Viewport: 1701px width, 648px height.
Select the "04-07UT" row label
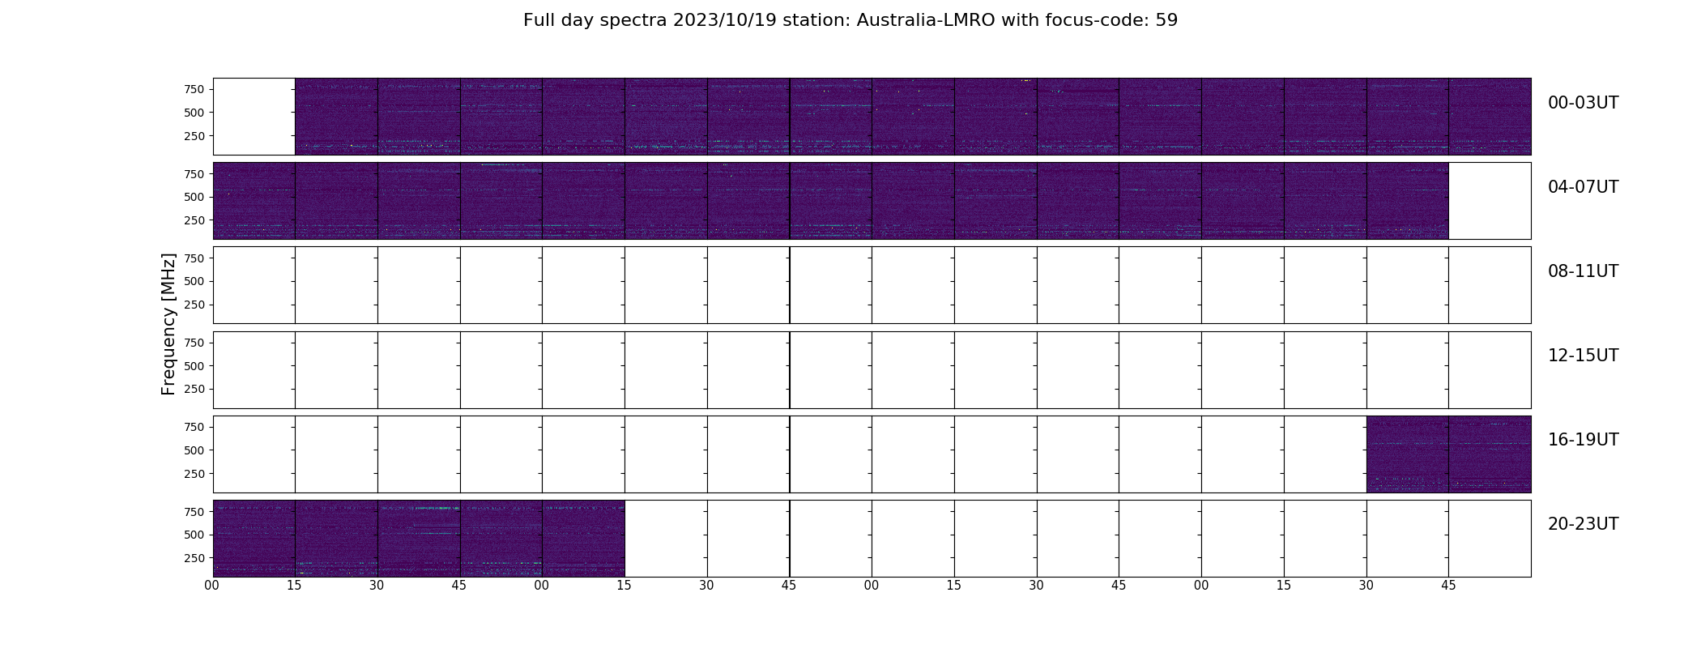coord(1583,187)
